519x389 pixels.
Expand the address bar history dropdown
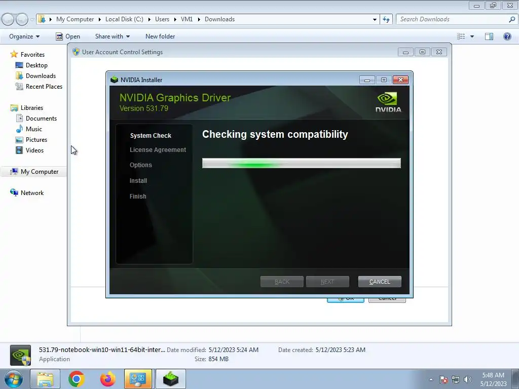[x=375, y=19]
